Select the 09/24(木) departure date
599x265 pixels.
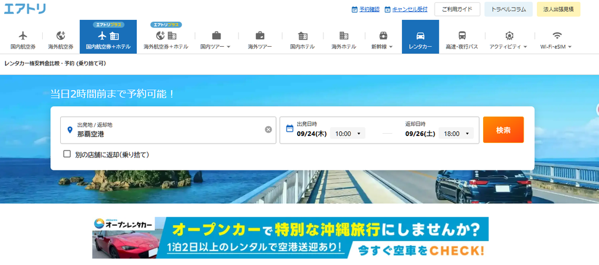point(311,134)
